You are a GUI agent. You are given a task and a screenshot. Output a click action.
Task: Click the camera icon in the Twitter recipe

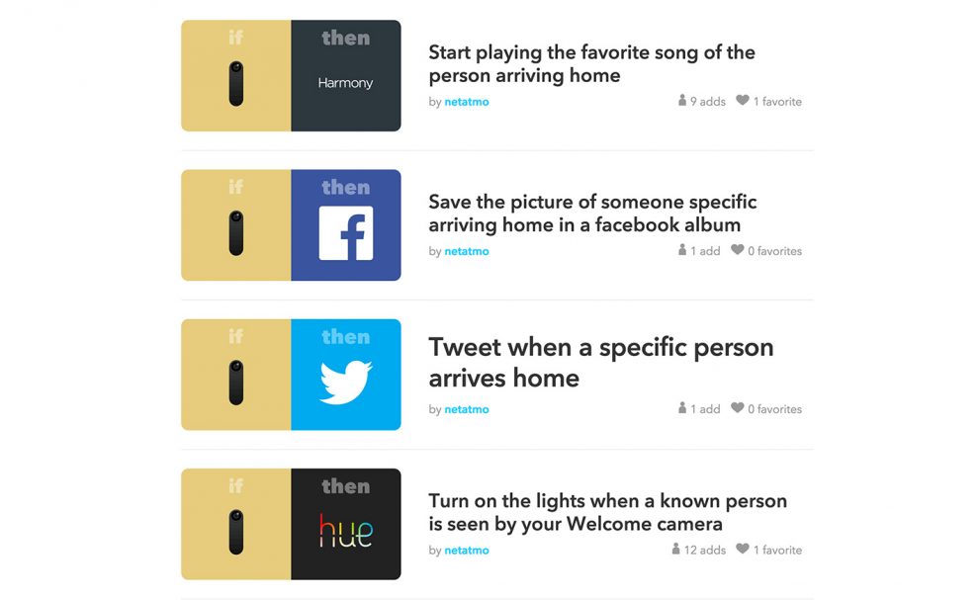click(235, 383)
